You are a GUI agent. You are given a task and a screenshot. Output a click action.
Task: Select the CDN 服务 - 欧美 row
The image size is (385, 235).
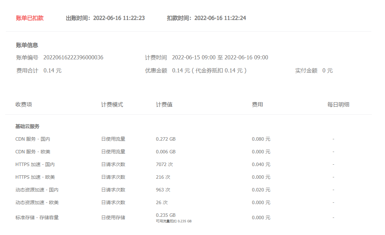pyautogui.click(x=33, y=152)
